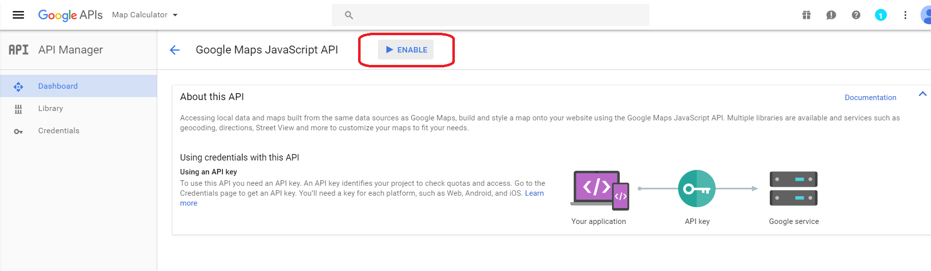Click the Google APIs logo
Viewport: 931px width, 271px height.
(70, 15)
